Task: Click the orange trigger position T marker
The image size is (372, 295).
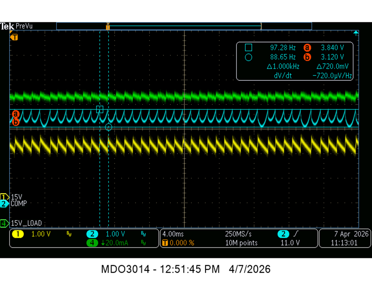Action: (14, 37)
